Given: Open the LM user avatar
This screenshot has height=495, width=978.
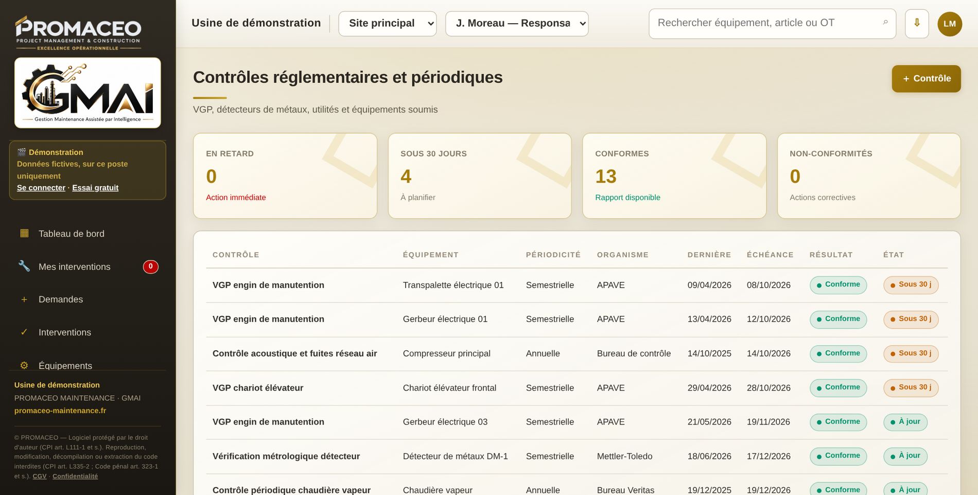Looking at the screenshot, I should [950, 24].
